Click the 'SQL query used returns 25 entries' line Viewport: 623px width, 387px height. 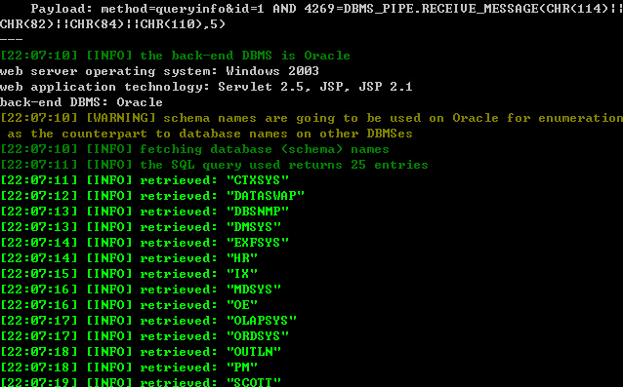pyautogui.click(x=214, y=165)
